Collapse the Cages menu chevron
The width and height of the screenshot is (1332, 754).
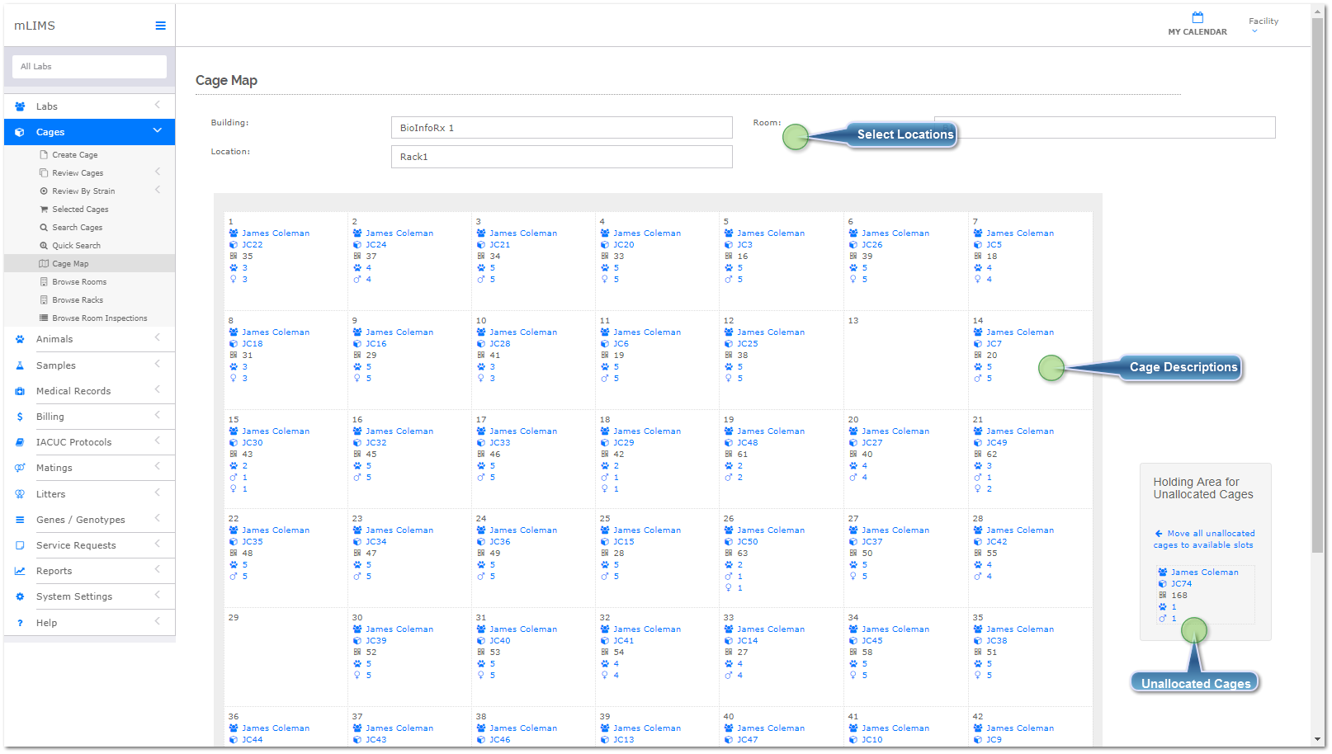pos(158,131)
